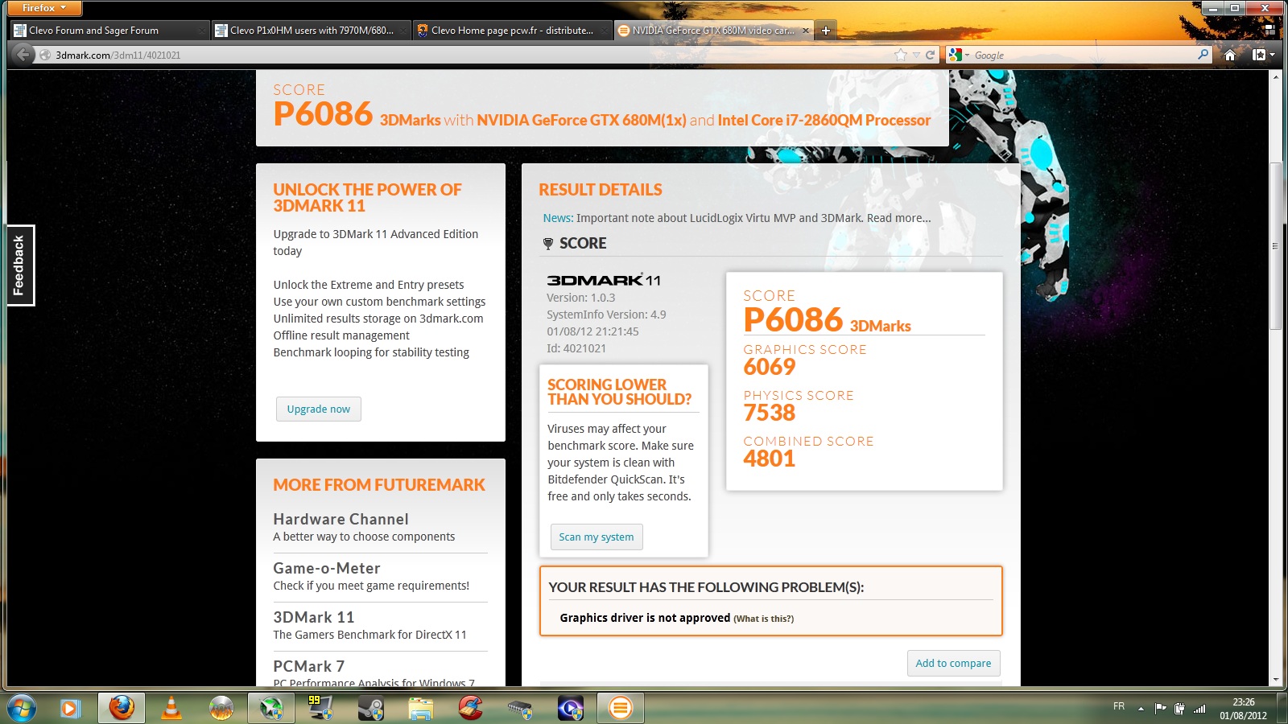The width and height of the screenshot is (1288, 724).
Task: Open bookmarks button dropdown arrow
Action: click(1273, 55)
